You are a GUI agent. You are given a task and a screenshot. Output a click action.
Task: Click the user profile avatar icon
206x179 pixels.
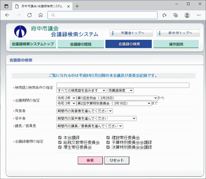(187, 15)
